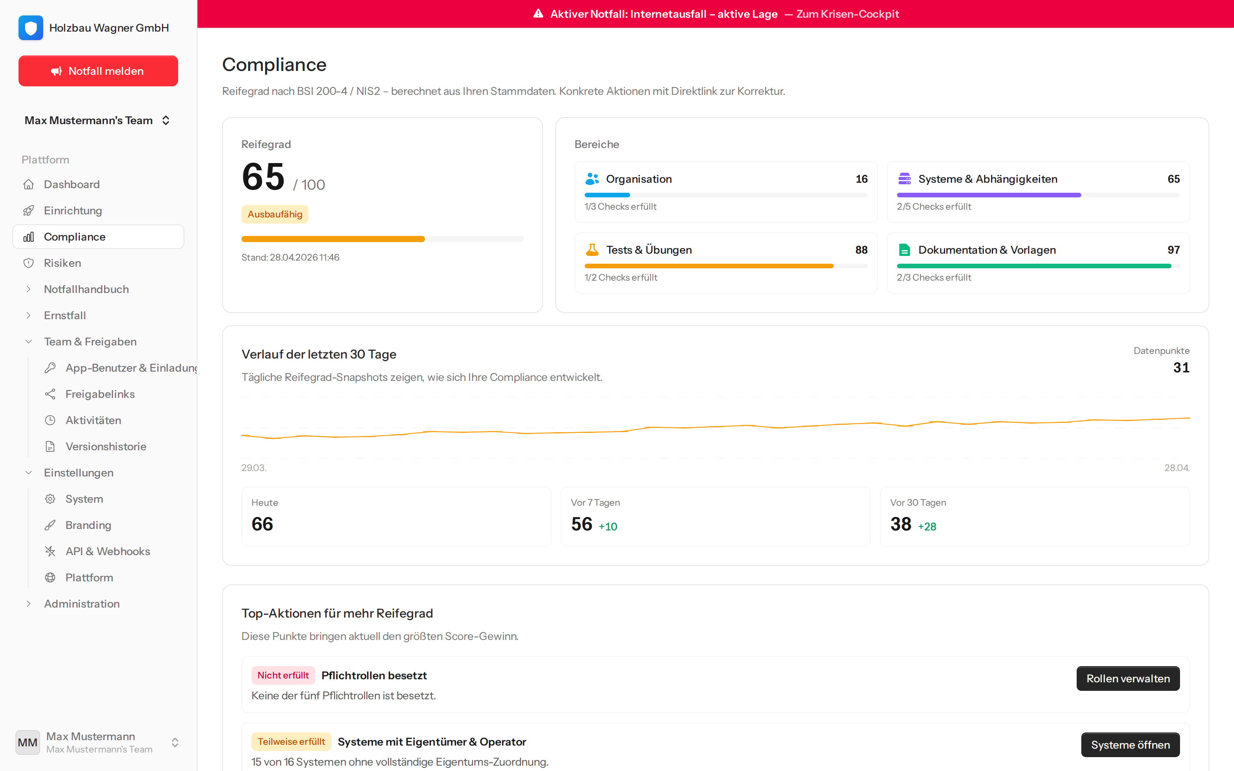Image resolution: width=1234 pixels, height=771 pixels.
Task: Click the orange Reifegrad progress bar
Action: (383, 239)
